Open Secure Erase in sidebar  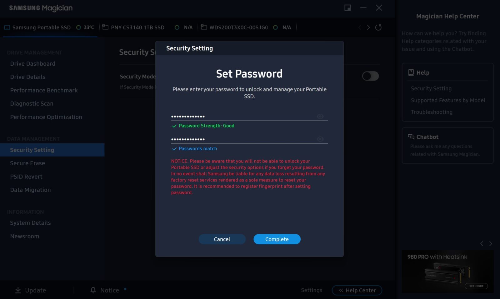pos(27,163)
